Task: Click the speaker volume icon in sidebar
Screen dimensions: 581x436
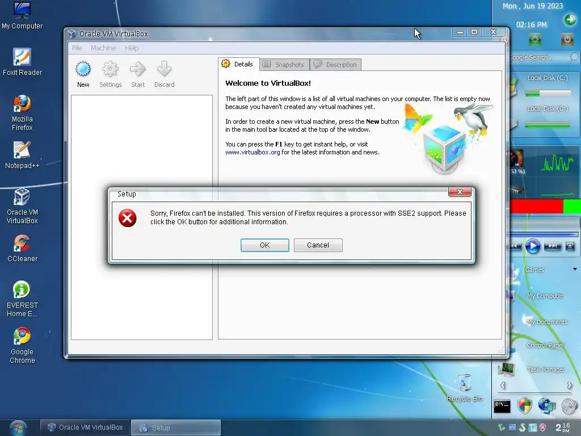Action: 570,406
